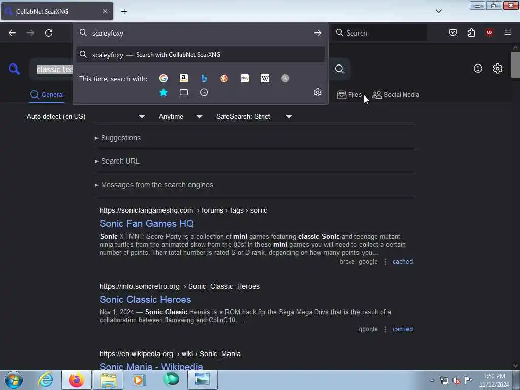Viewport: 520px width, 390px height.
Task: Search with DuckDuckGo engine icon
Action: (224, 78)
